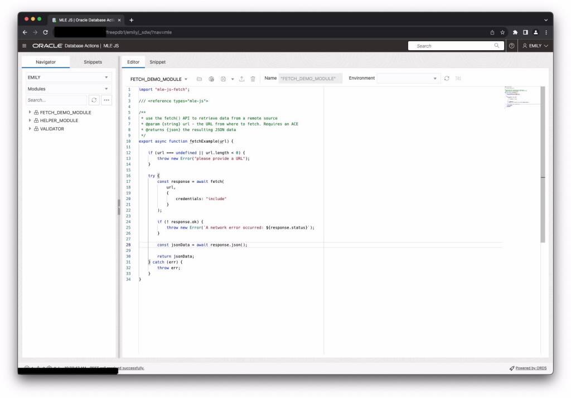
Task: Save the module with the disk icon
Action: [224, 79]
